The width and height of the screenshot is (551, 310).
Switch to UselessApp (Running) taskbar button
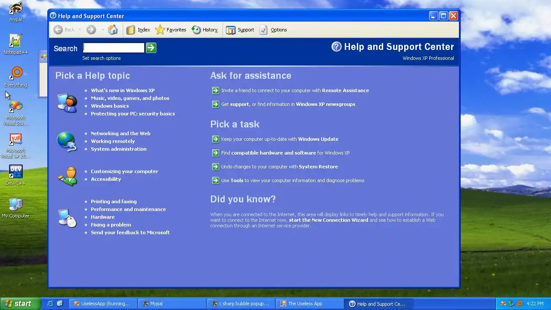pyautogui.click(x=103, y=304)
